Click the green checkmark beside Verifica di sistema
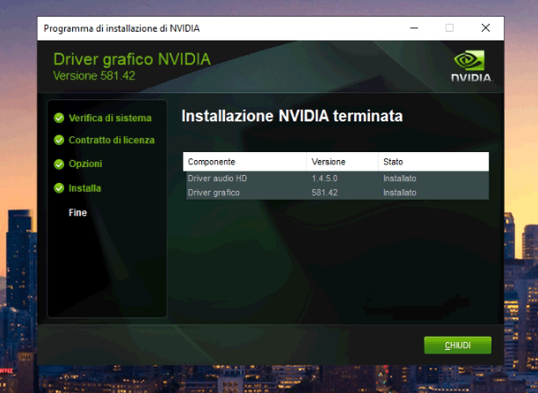The height and width of the screenshot is (393, 538). pos(59,117)
